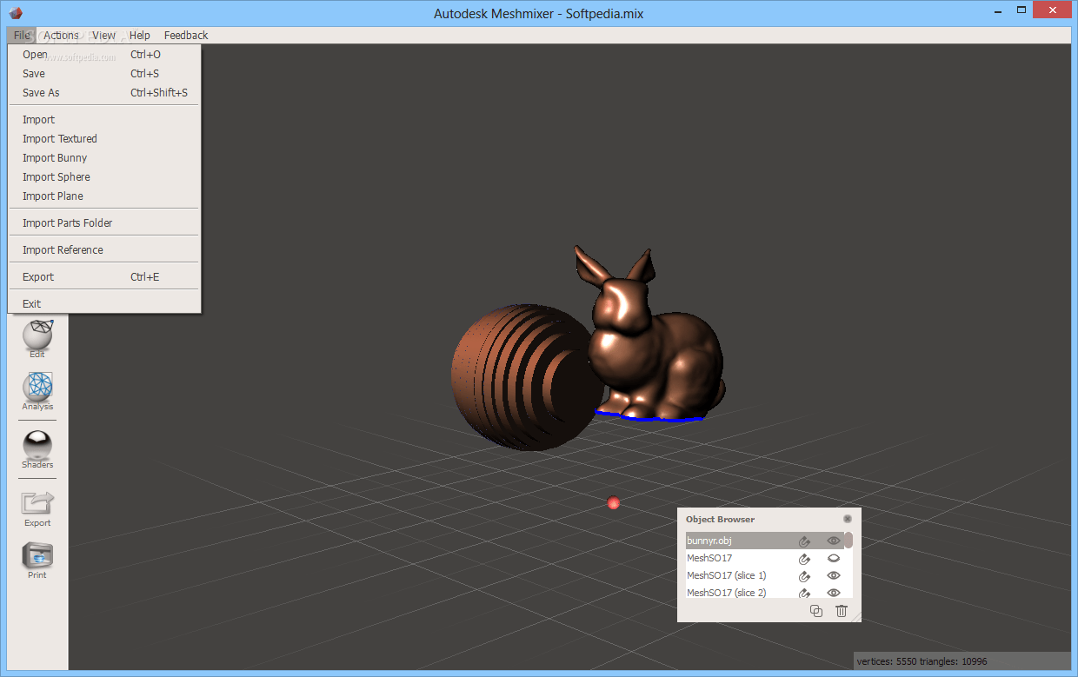Open the Help menu
This screenshot has height=677, width=1078.
[139, 36]
